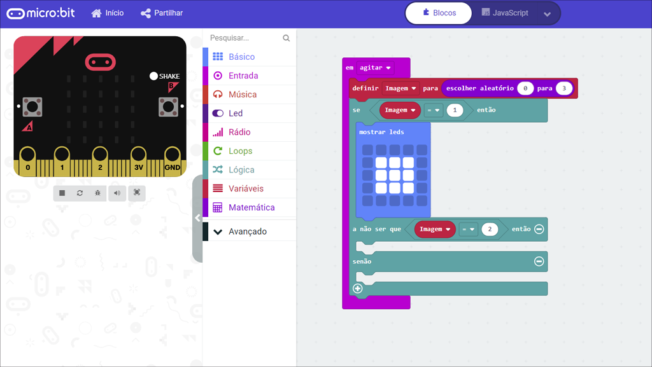Screen dimensions: 652x367
Task: Open = operator dropdown in a não ser que
Action: coord(468,229)
